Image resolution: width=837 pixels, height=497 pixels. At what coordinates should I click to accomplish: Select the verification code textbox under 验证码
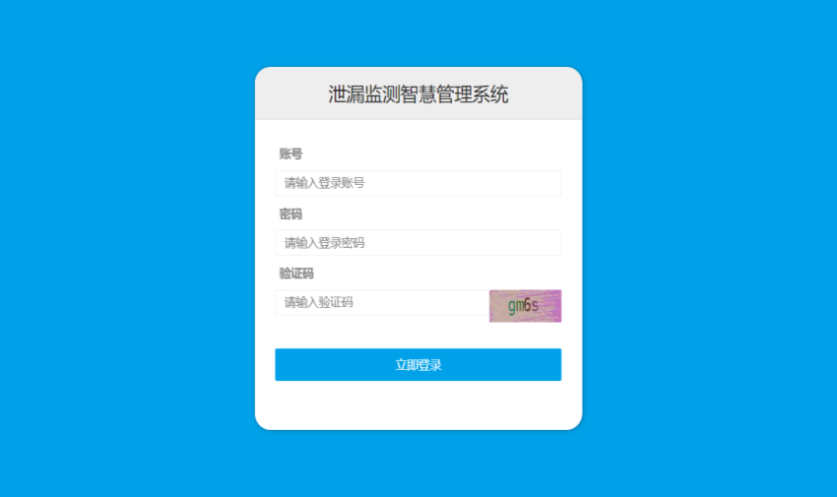[x=382, y=303]
